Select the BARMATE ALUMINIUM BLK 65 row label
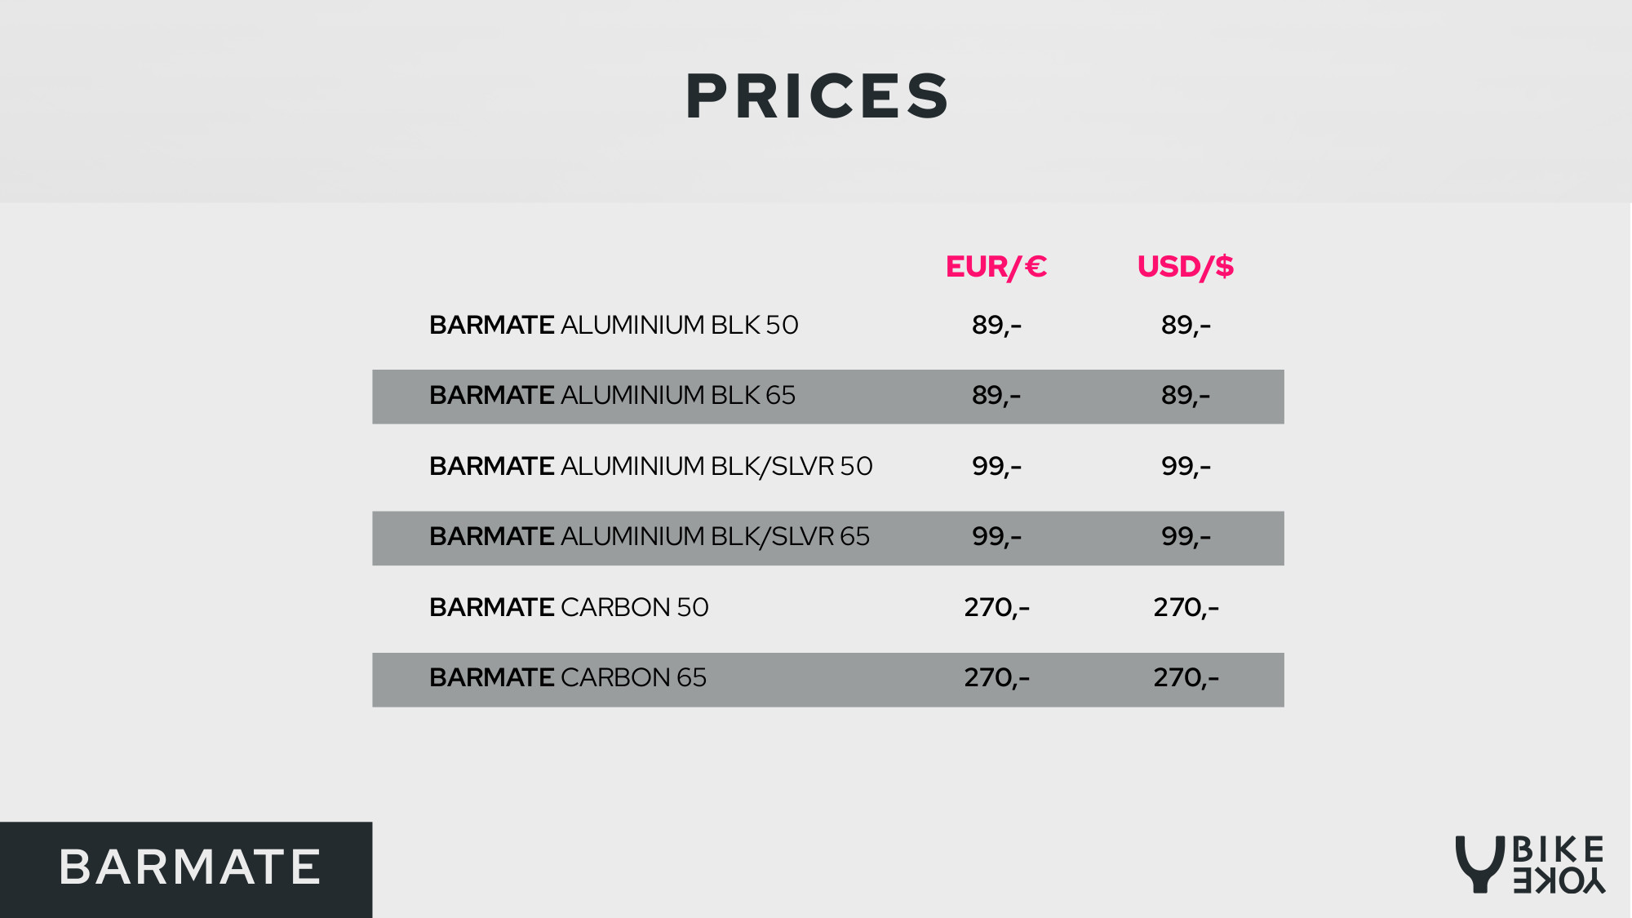The width and height of the screenshot is (1632, 918). [x=612, y=395]
